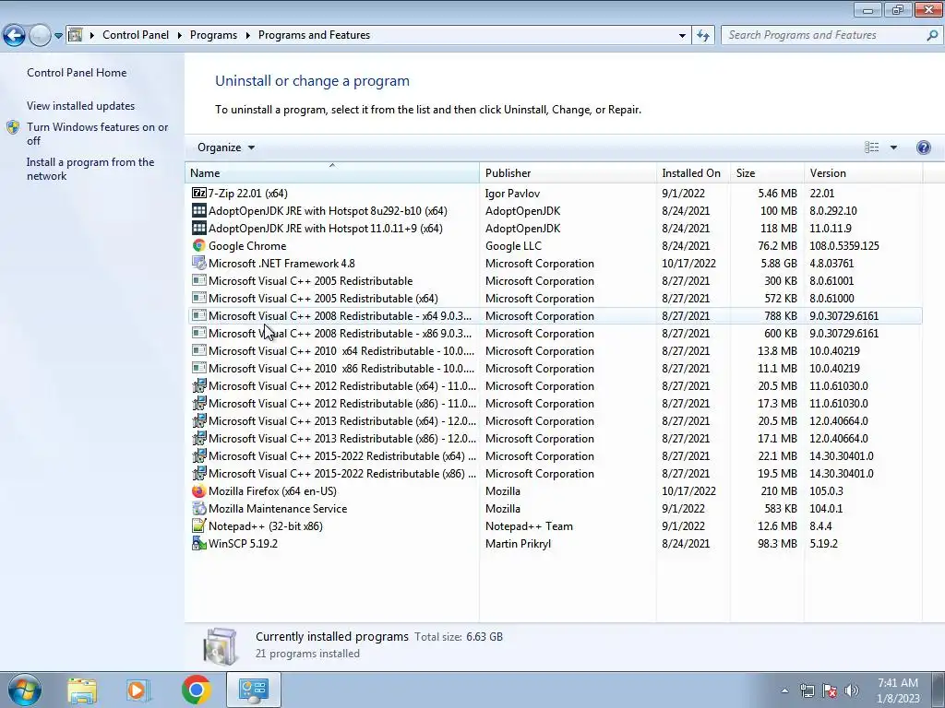Click the AdoptOpenJDK 8u292-b10 icon
This screenshot has width=945, height=708.
pos(199,211)
